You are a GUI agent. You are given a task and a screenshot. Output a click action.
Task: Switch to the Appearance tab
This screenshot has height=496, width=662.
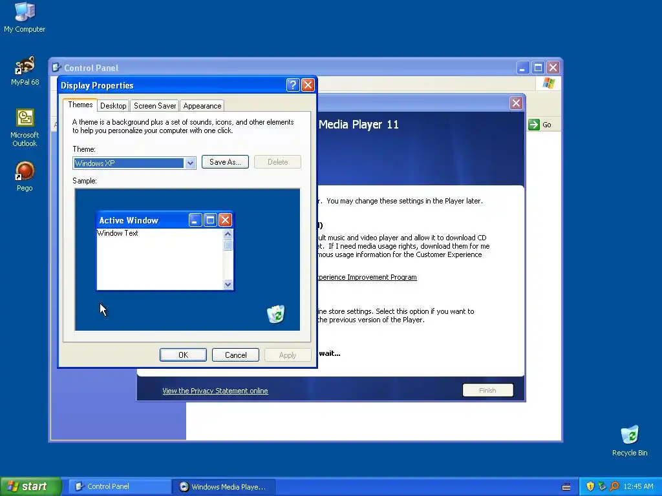click(x=202, y=106)
